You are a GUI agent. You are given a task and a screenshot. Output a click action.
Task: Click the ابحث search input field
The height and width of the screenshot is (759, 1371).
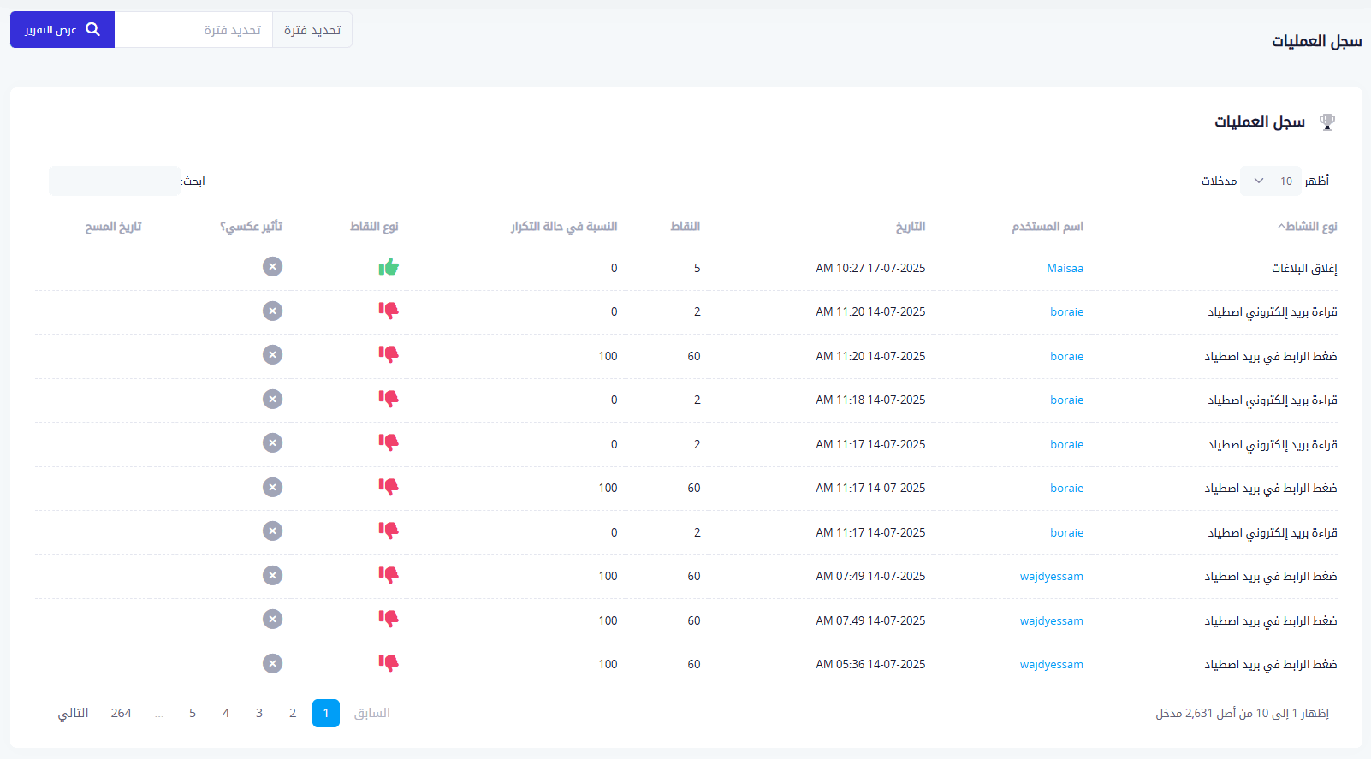pos(114,181)
